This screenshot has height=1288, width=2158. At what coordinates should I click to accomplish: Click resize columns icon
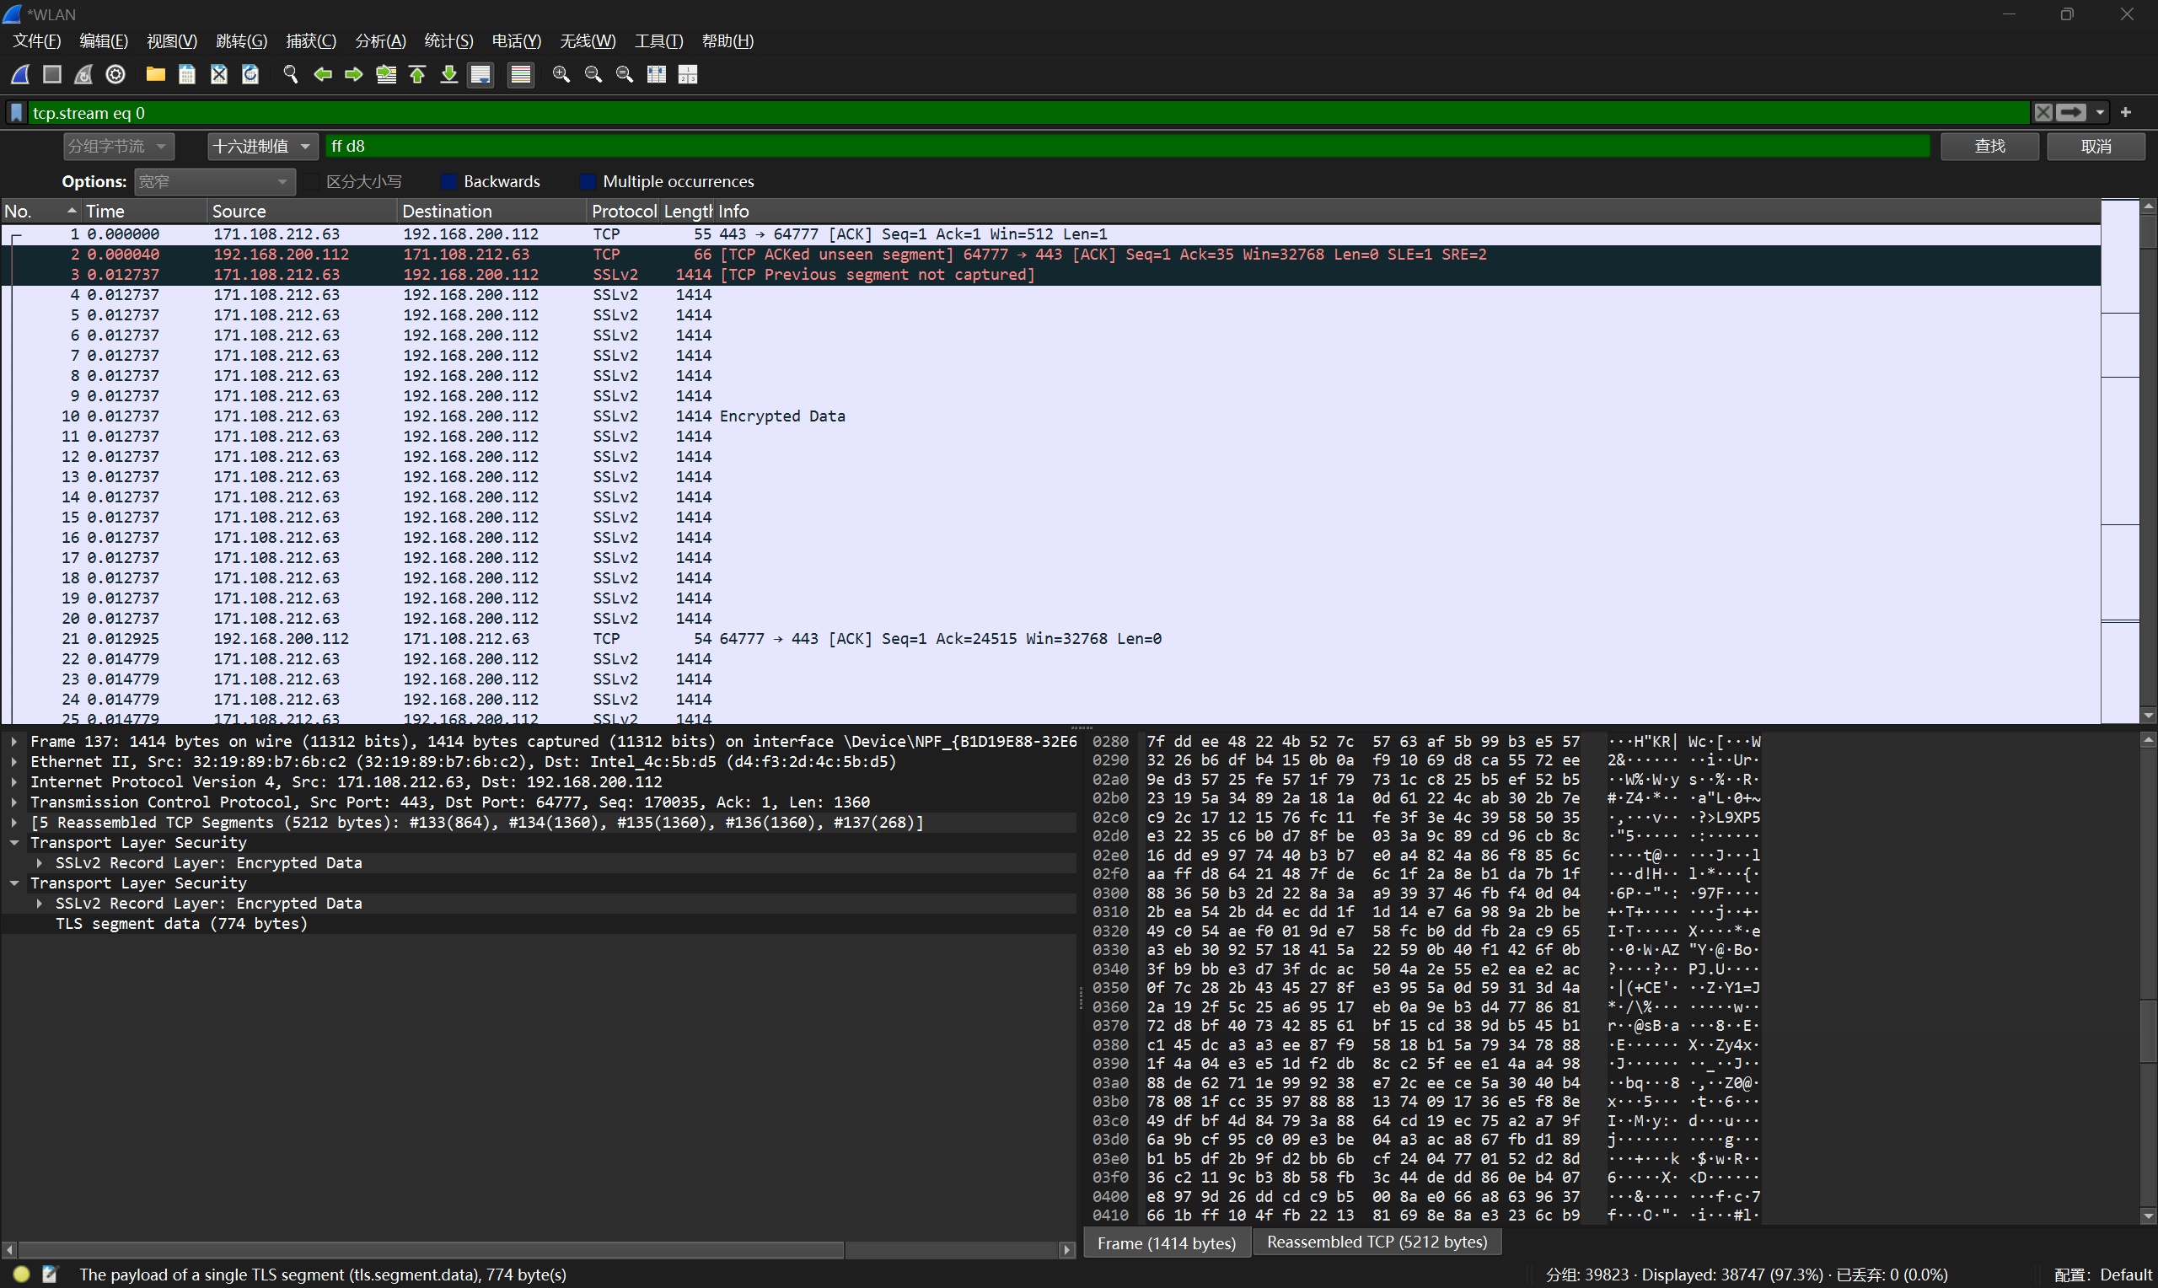(x=657, y=75)
